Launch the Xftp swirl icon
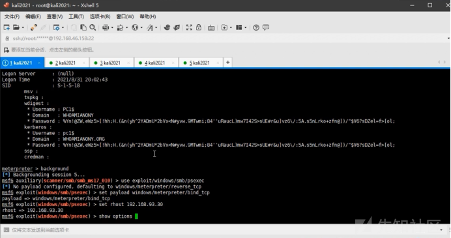Screen dimensions: 451x238 click(167, 27)
